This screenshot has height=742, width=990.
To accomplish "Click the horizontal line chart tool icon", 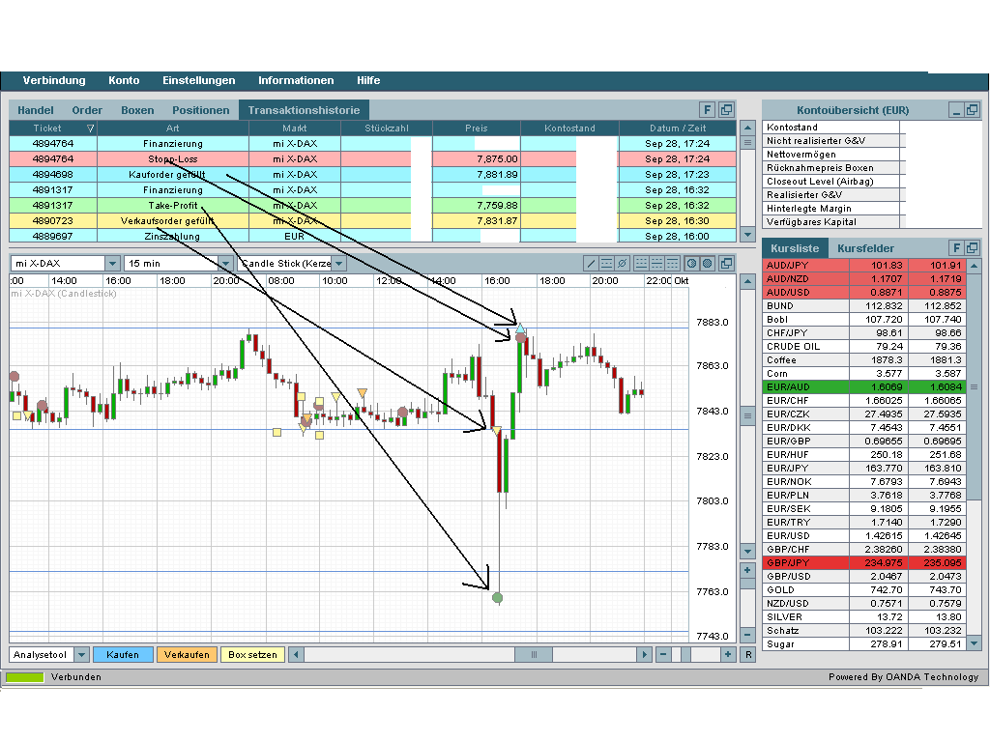I will [605, 263].
